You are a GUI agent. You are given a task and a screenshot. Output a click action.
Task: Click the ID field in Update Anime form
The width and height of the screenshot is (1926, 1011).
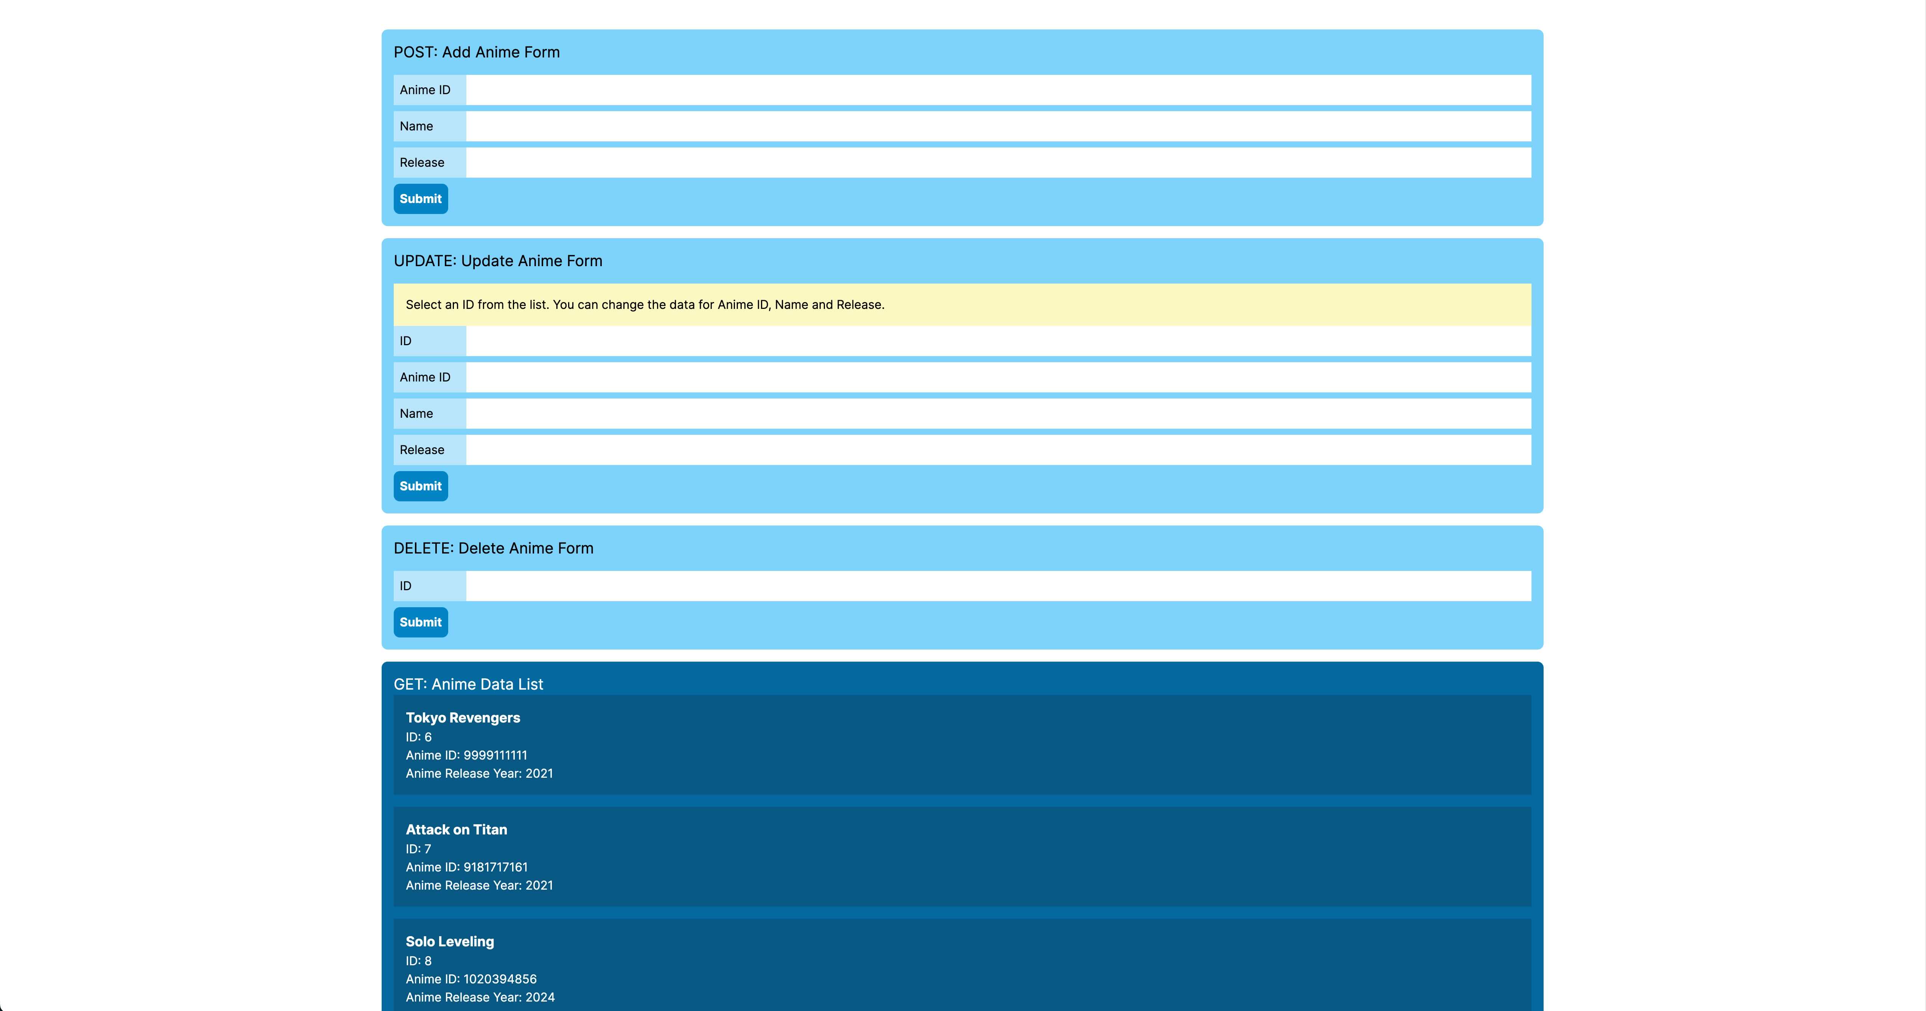[x=998, y=341]
